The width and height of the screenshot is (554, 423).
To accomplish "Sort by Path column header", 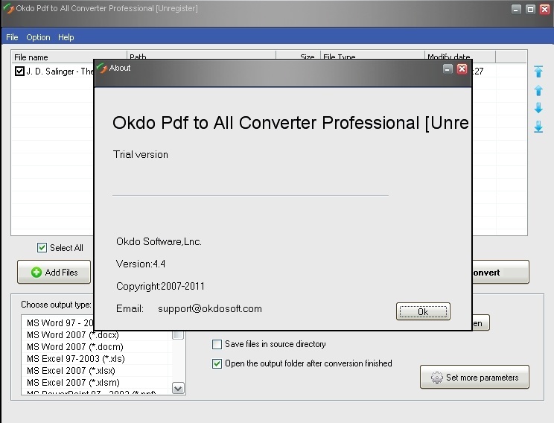I will click(x=201, y=55).
